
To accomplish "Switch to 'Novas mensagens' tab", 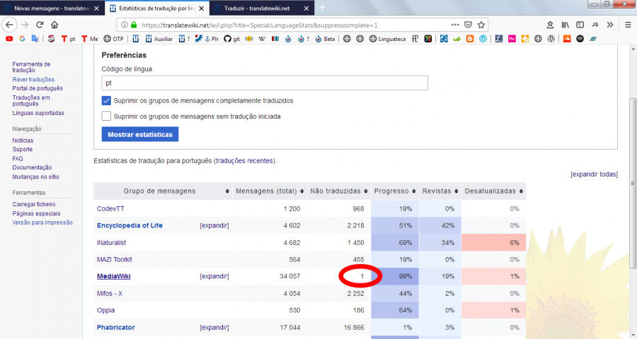I will click(x=52, y=8).
